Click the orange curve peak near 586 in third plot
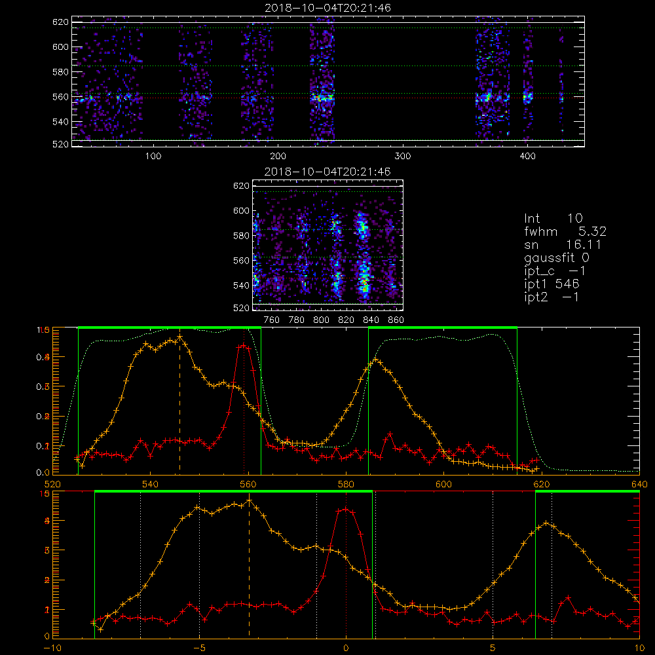 click(x=375, y=360)
